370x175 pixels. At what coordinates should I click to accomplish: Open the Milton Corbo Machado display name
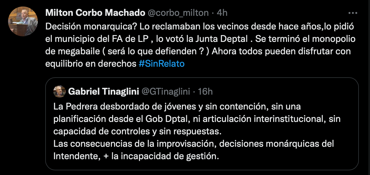(x=95, y=13)
